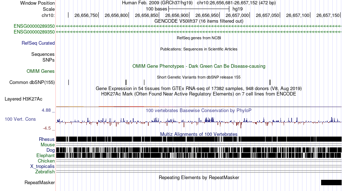Click the leftmost dbSNP variant tick
The height and width of the screenshot is (191, 342).
pyautogui.click(x=69, y=82)
